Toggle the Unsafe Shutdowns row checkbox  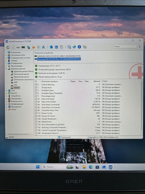36,119
